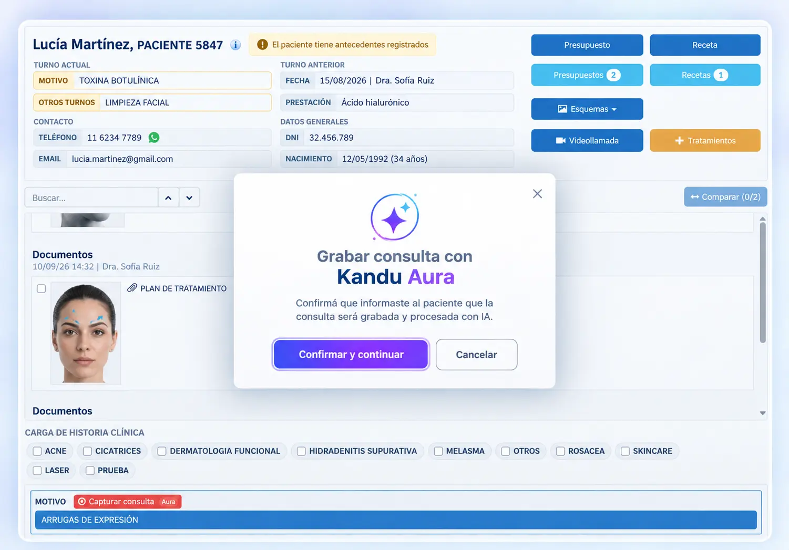Open Presupuestos list with badge 2
The width and height of the screenshot is (789, 550).
tap(587, 75)
